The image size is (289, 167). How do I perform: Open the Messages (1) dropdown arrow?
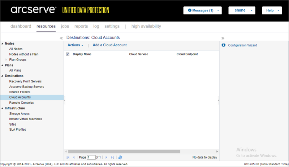pyautogui.click(x=218, y=10)
